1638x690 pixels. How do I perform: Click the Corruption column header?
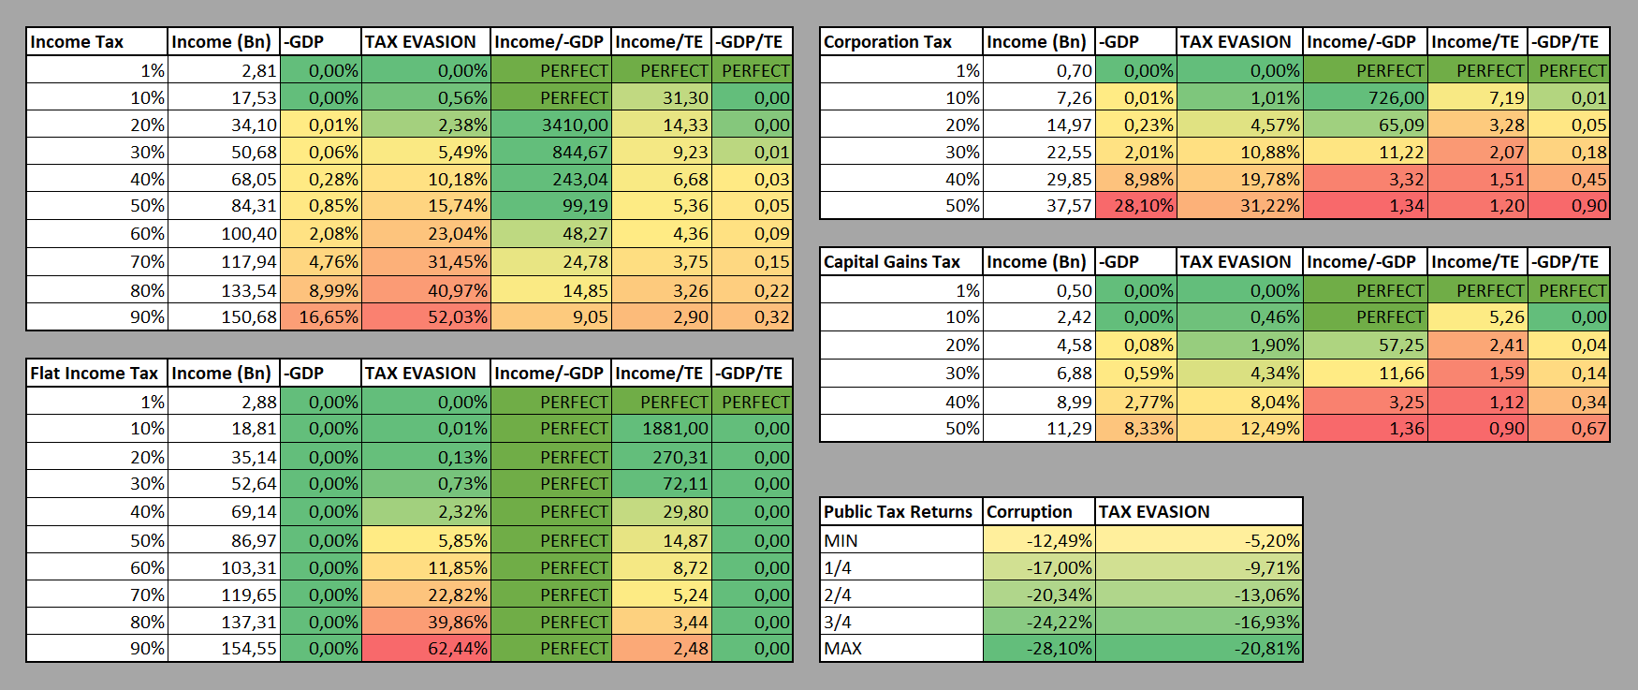tap(1038, 512)
